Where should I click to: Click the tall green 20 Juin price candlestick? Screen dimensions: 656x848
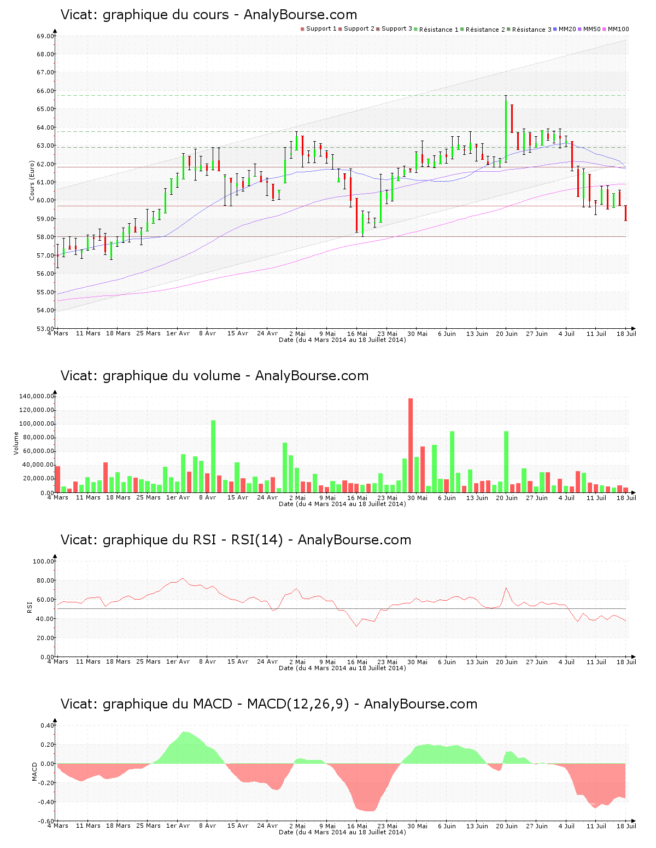coord(506,129)
